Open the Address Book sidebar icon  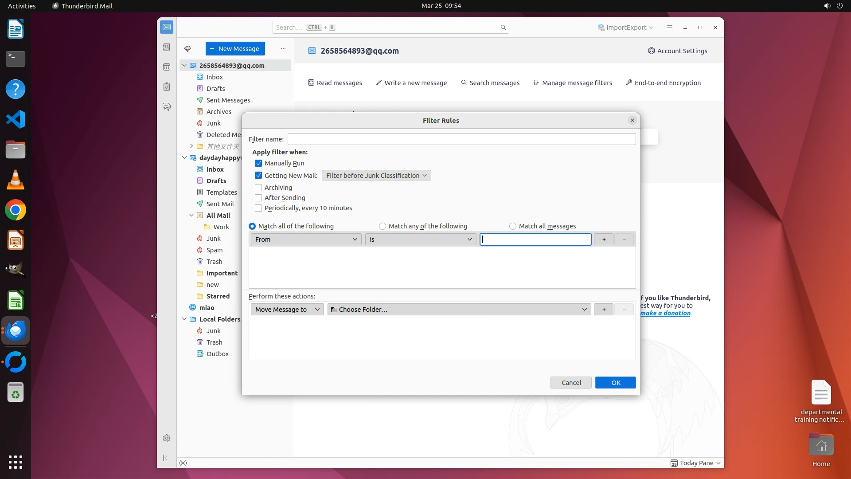pyautogui.click(x=167, y=47)
